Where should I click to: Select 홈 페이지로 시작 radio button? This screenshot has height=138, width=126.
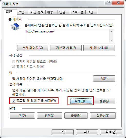(14, 67)
